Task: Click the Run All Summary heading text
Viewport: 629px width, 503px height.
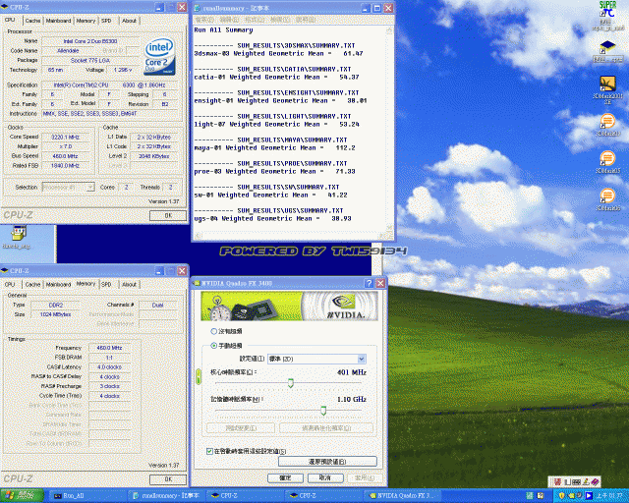Action: [223, 30]
